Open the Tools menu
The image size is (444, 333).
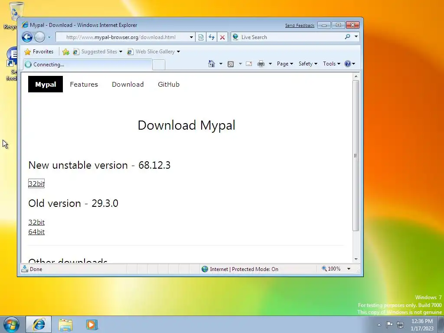(332, 64)
